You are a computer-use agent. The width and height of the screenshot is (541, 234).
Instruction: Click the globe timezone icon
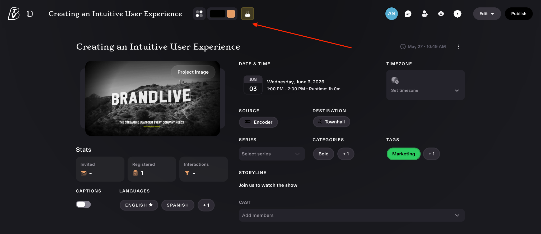pos(395,80)
